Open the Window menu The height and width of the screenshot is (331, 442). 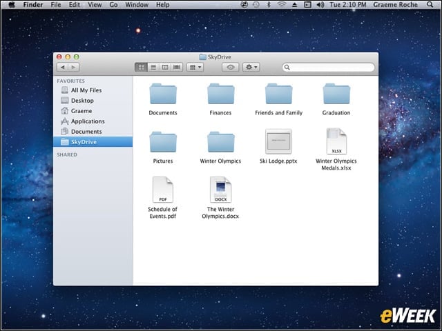(137, 5)
